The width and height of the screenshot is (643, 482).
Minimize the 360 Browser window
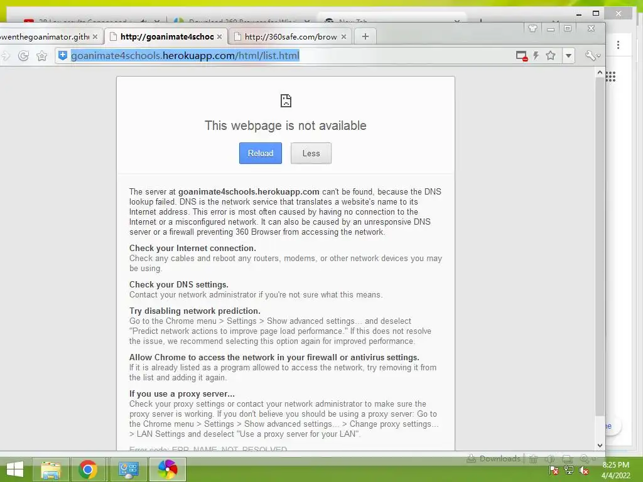pos(550,29)
